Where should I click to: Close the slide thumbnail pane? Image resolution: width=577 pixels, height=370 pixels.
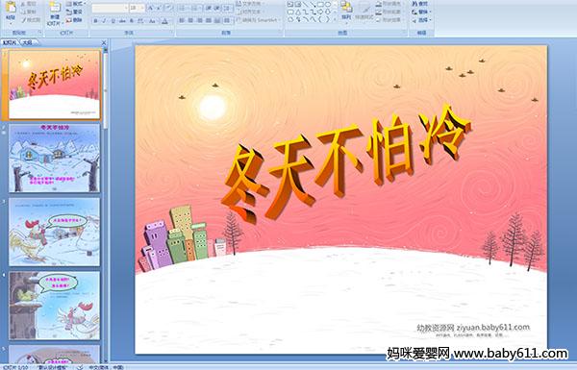coord(104,42)
